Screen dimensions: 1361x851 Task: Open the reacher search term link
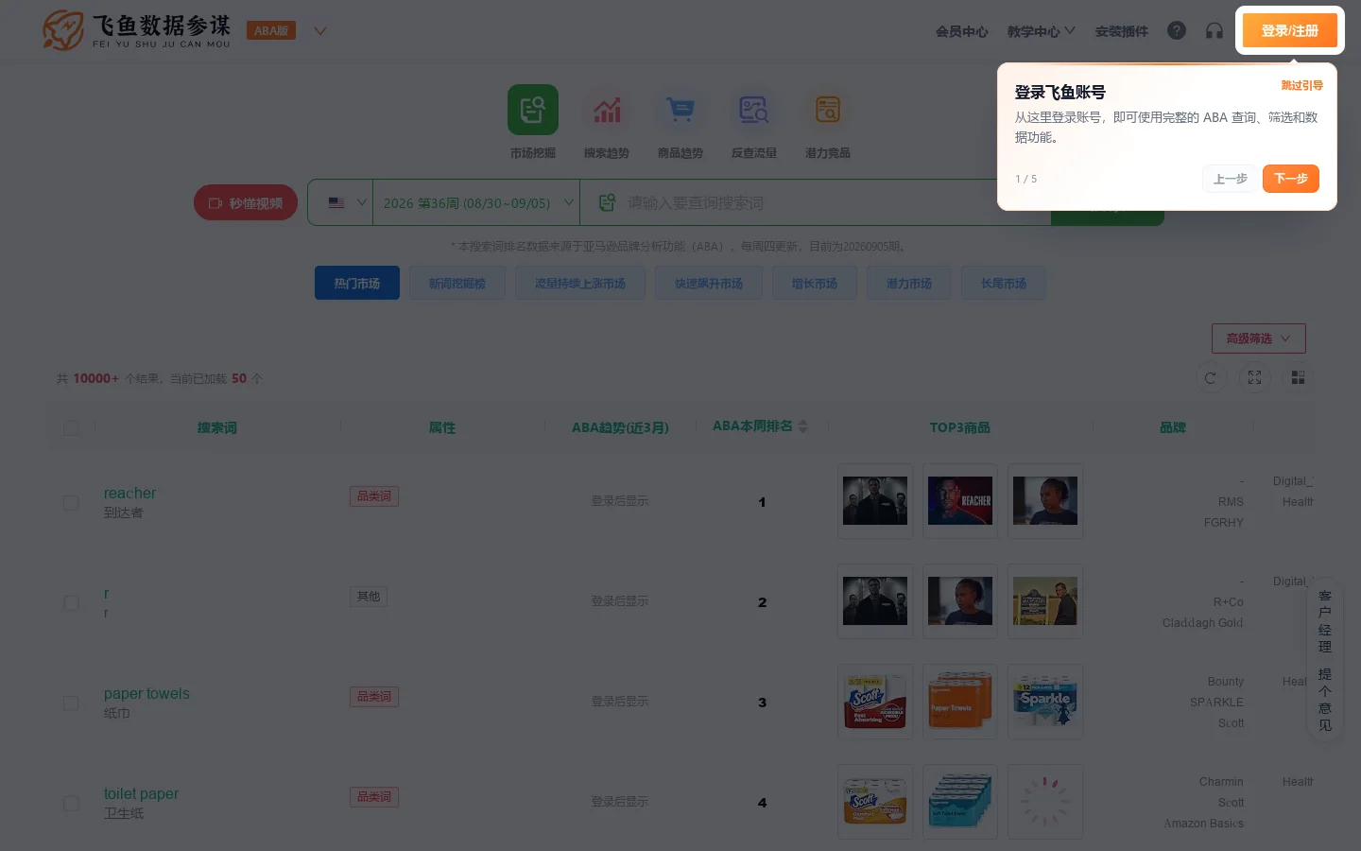[x=129, y=493]
